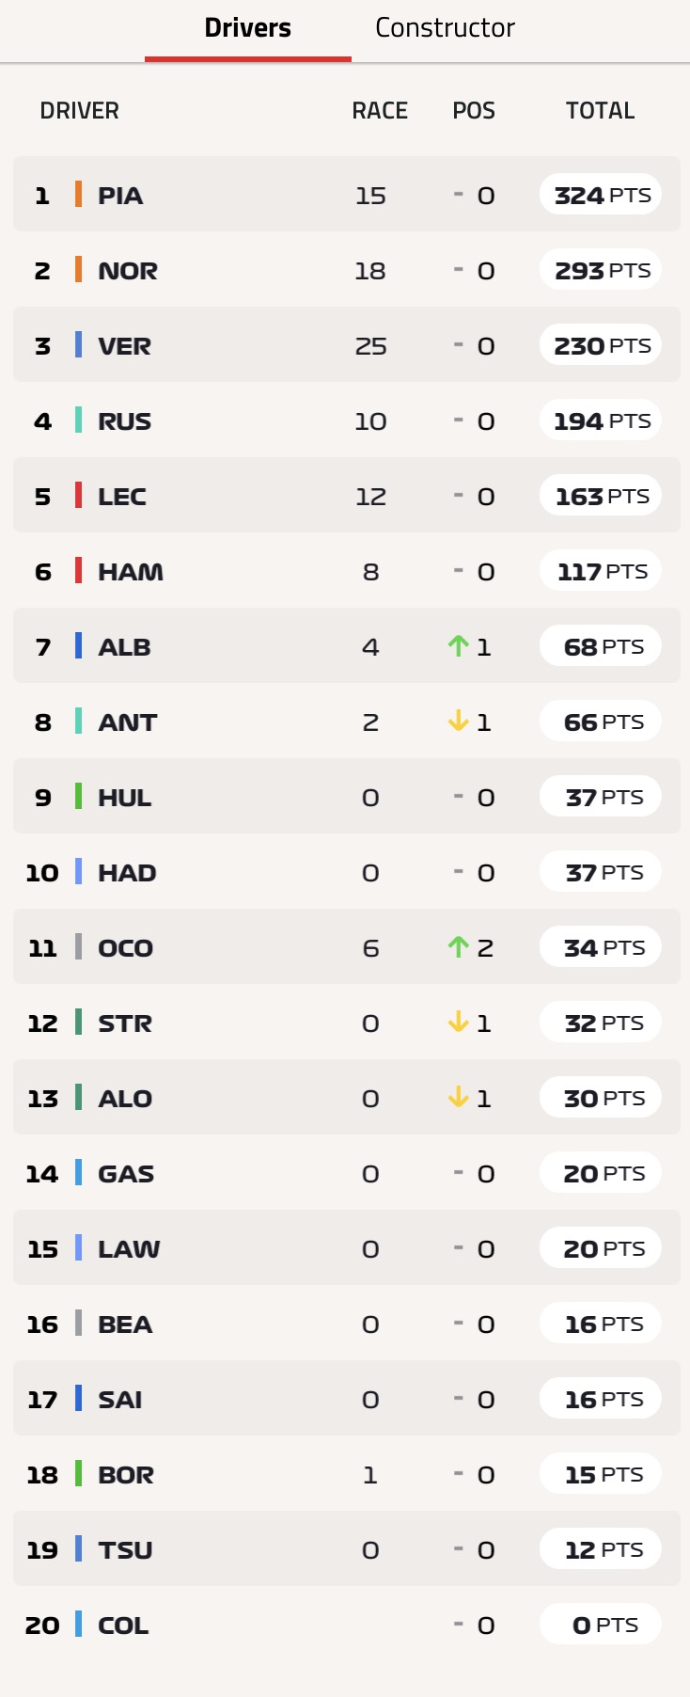Viewport: 690px width, 1697px height.
Task: Select the COL driver name
Action: (x=123, y=1626)
